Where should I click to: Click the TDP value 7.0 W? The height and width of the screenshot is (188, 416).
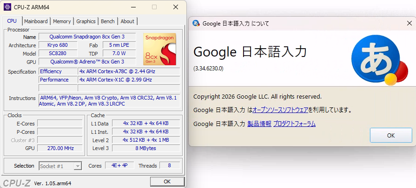pyautogui.click(x=119, y=53)
